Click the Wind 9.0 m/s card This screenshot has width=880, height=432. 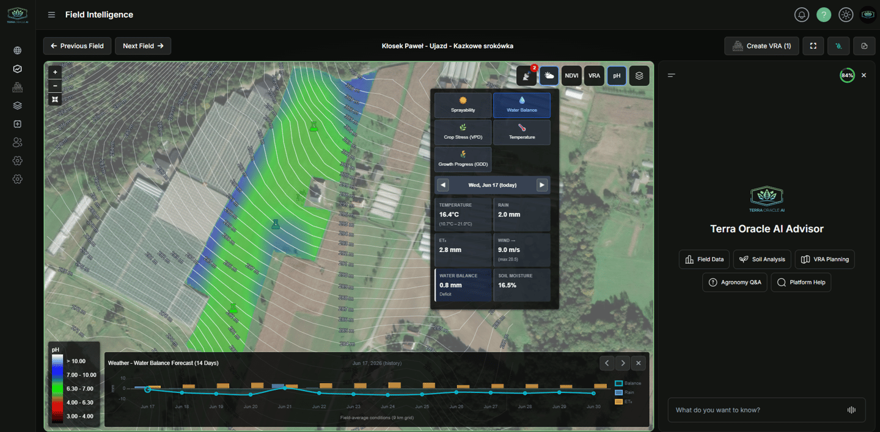pos(522,250)
